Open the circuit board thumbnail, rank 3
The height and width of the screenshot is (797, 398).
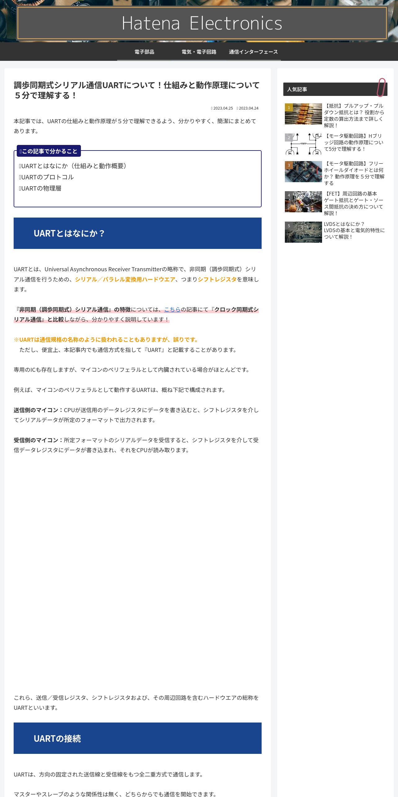(303, 172)
